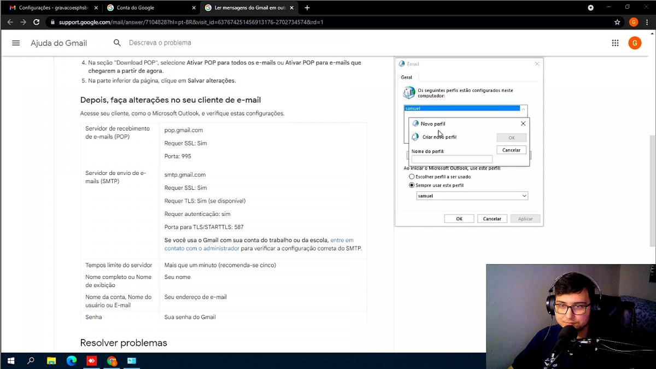Screen dimensions: 656x369
Task: Click the Resolver problemas heading
Action: 124,343
